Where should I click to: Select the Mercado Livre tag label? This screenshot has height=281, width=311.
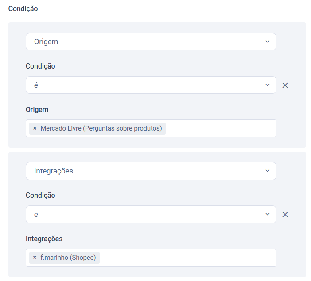coord(101,129)
